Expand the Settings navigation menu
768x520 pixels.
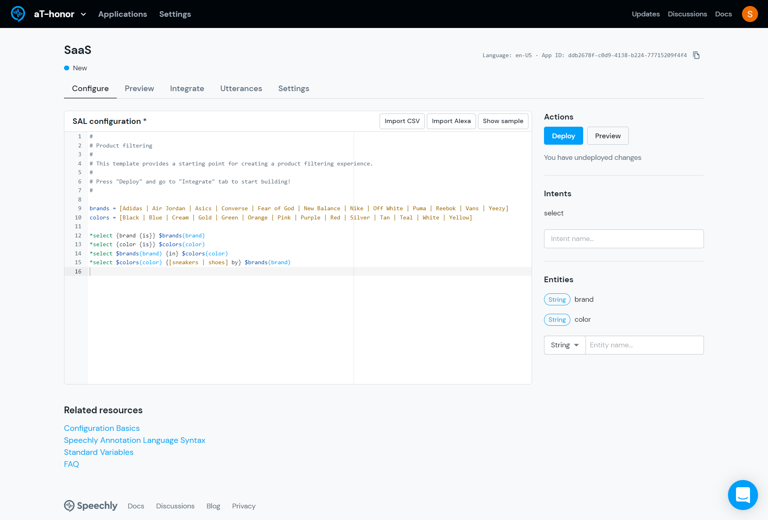pyautogui.click(x=175, y=14)
